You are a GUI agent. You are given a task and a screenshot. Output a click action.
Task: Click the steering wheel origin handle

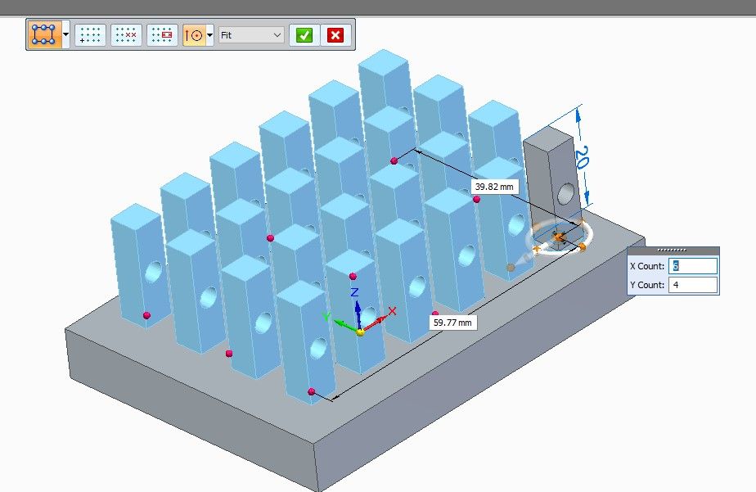[560, 237]
